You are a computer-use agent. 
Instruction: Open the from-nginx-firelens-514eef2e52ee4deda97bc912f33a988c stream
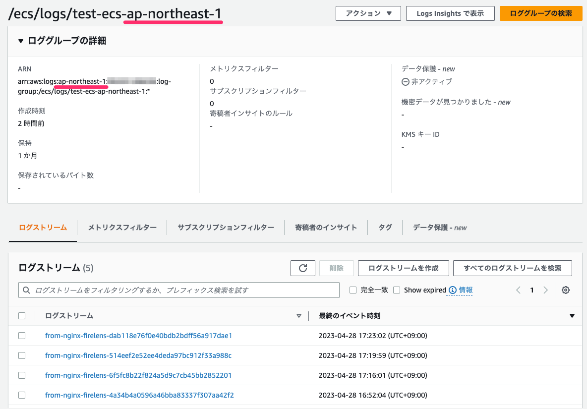(138, 355)
